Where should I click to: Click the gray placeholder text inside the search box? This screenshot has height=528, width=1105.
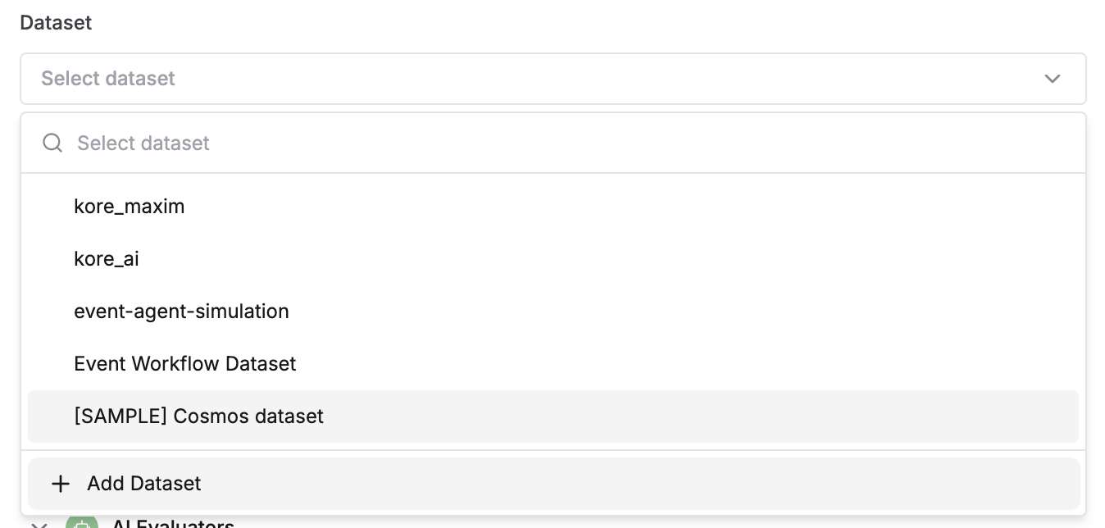(x=143, y=143)
